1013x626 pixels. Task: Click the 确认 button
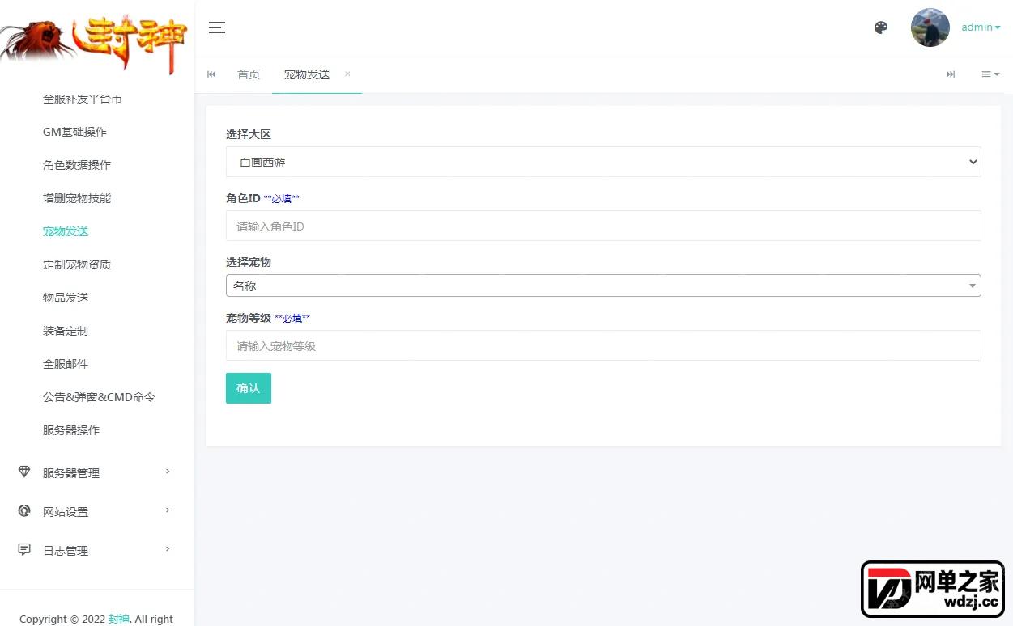[249, 388]
